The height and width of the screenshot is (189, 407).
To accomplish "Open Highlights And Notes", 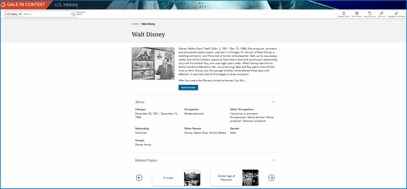I will coord(397,13).
